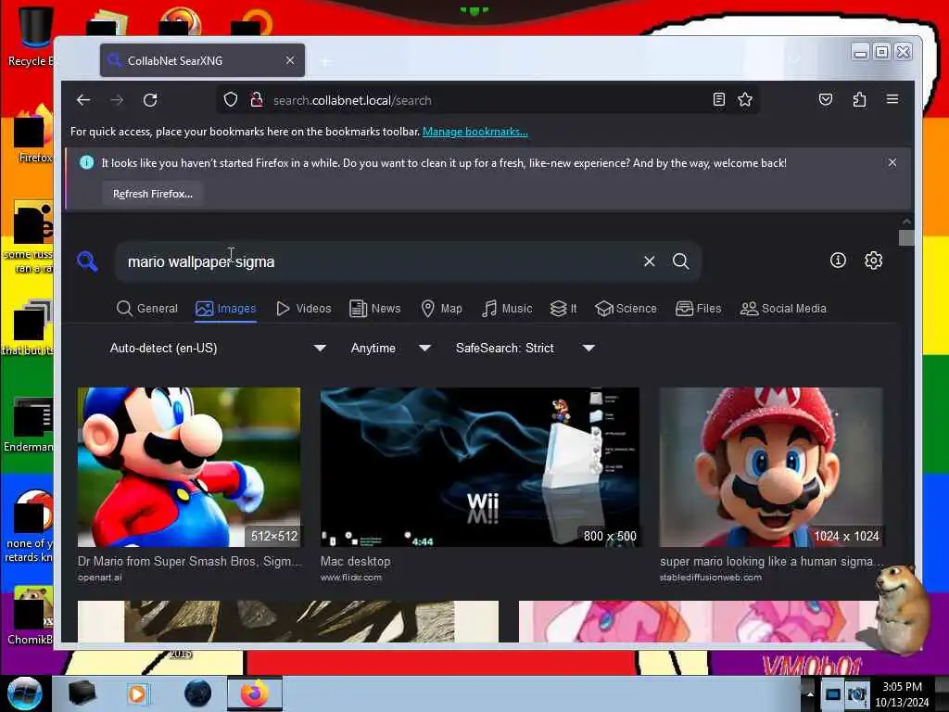
Task: Click the openart.ai source text
Action: (x=100, y=578)
